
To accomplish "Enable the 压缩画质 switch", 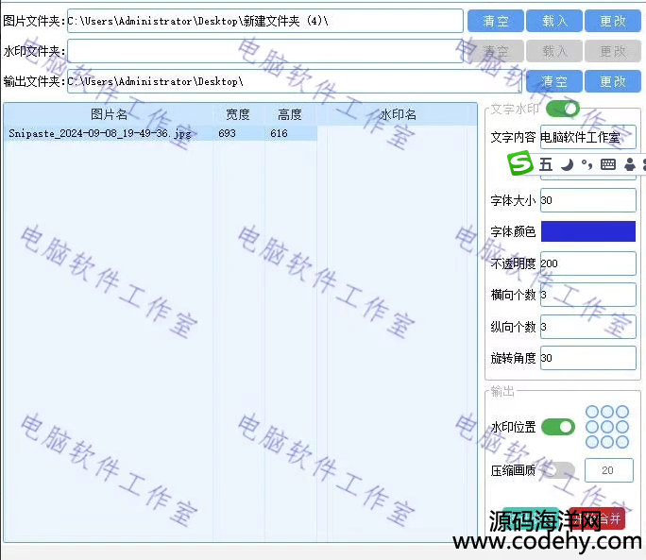I will (x=557, y=469).
